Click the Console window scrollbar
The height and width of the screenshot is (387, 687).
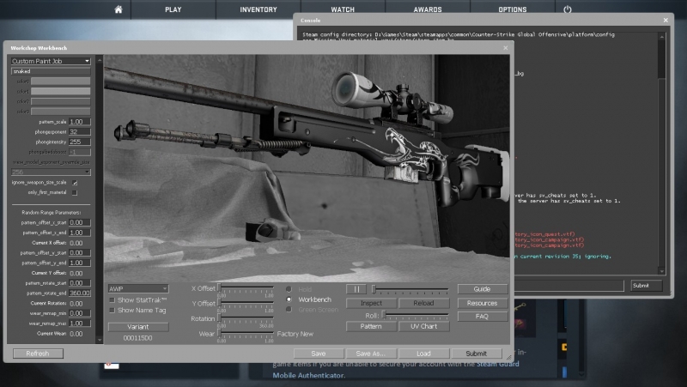pos(662,154)
